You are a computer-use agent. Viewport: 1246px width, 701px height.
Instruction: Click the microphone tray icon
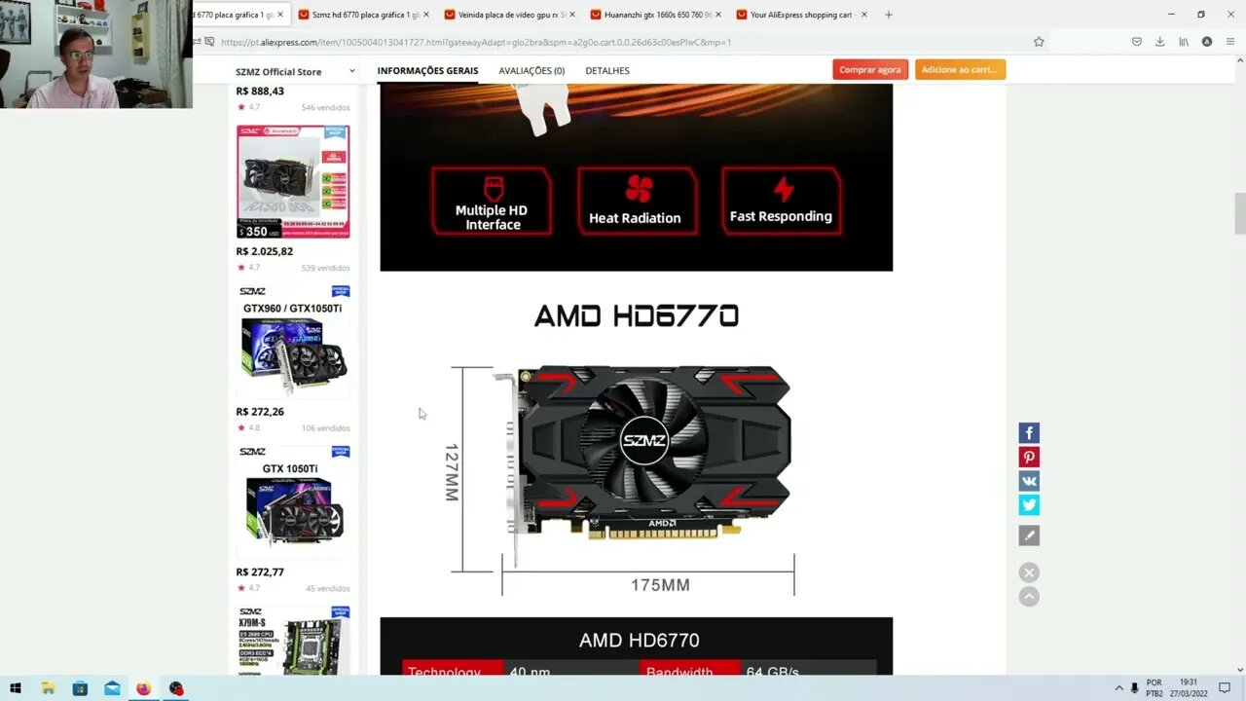click(x=1134, y=688)
